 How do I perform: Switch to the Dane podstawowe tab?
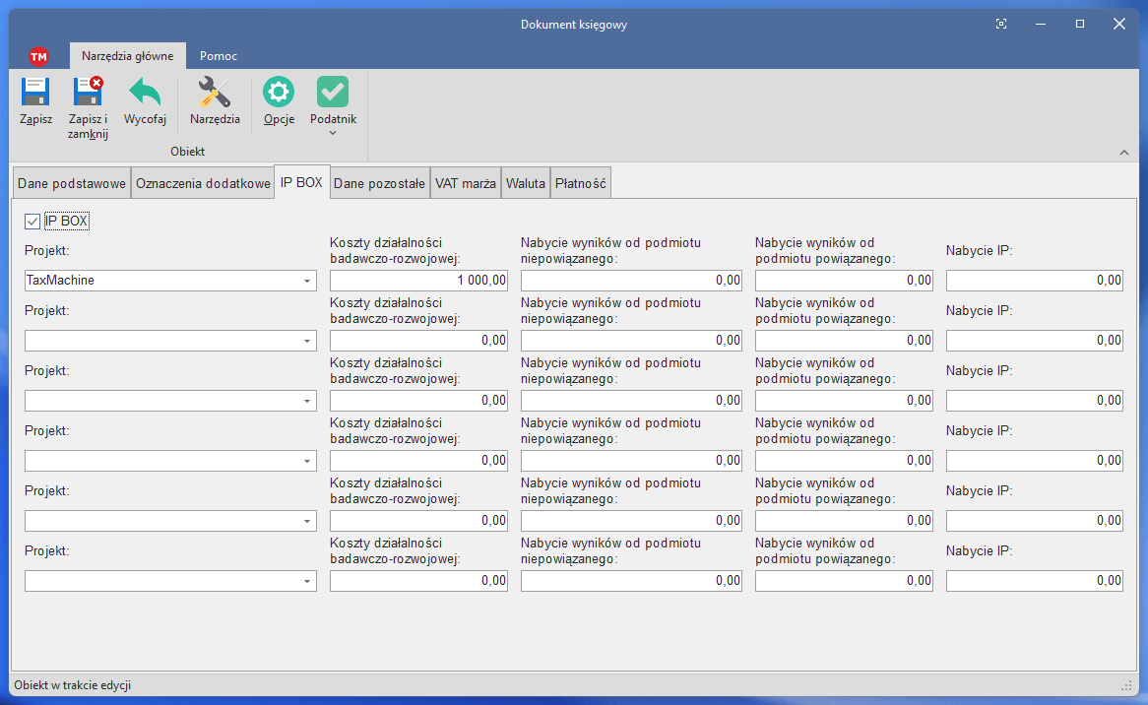[72, 183]
